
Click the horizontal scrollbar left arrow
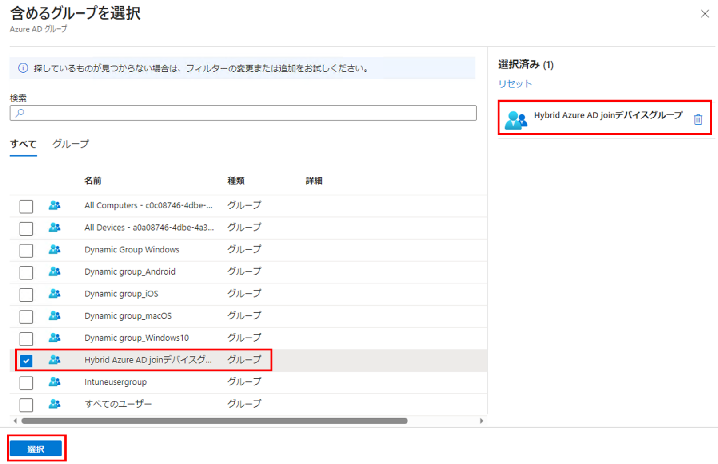coord(15,421)
